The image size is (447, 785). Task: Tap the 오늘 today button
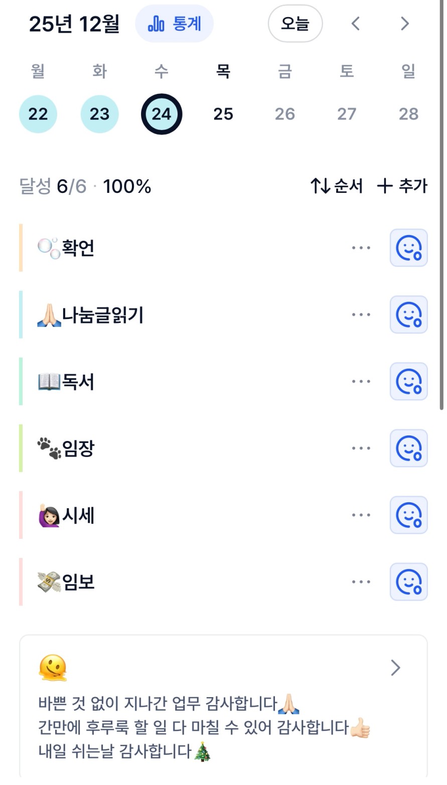(295, 24)
